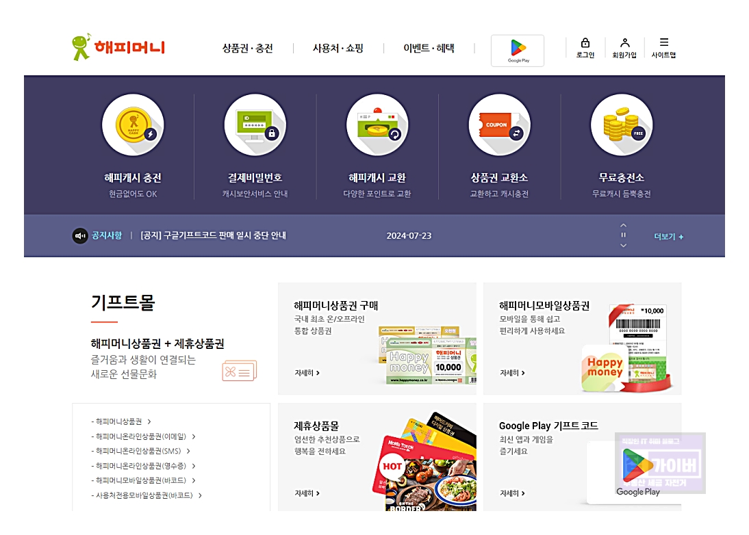749x535 pixels.
Task: Open the 사이트맵 hamburger icon
Action: [x=664, y=42]
